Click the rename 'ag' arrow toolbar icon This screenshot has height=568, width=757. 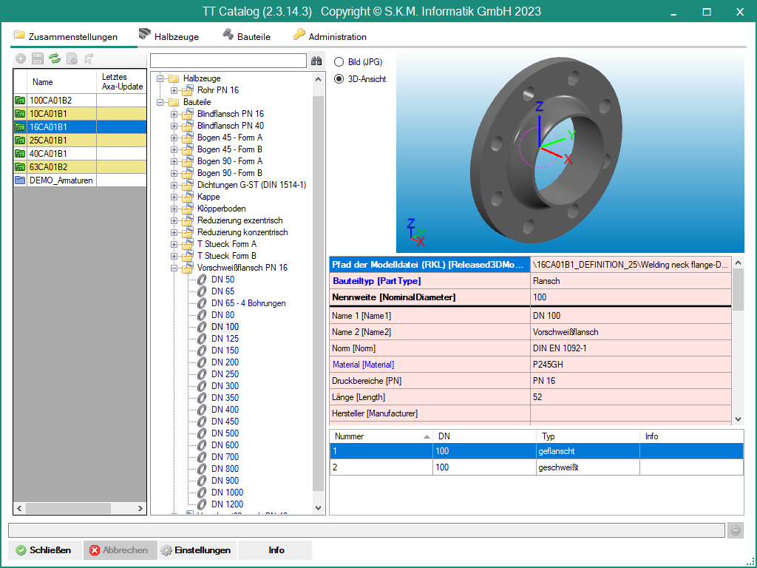[x=89, y=59]
